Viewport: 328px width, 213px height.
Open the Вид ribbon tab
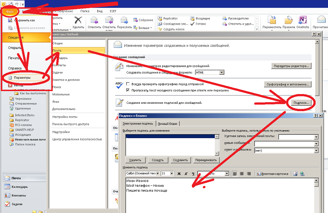pos(100,11)
